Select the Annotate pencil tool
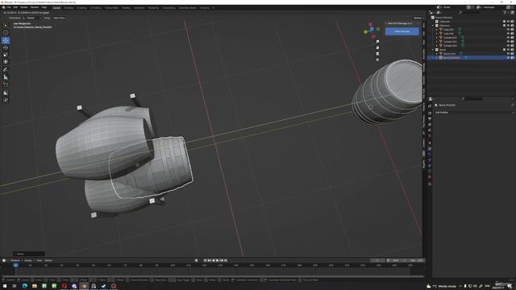The height and width of the screenshot is (290, 516). tap(6, 70)
